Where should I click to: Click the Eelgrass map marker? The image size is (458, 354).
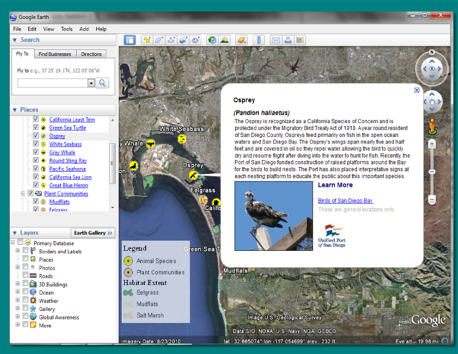pyautogui.click(x=203, y=200)
